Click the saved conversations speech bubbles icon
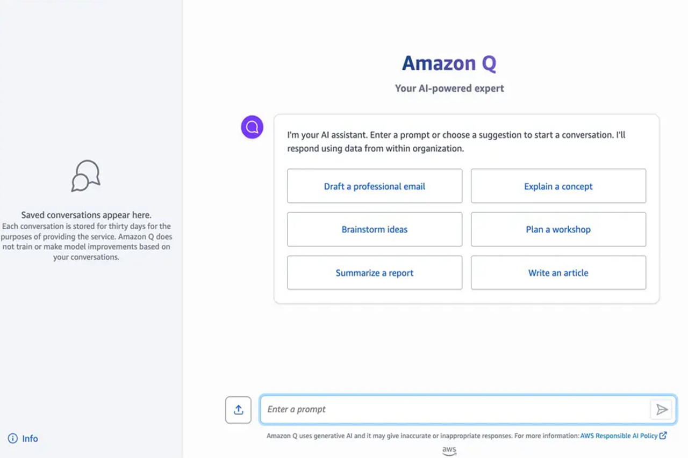 pyautogui.click(x=85, y=176)
